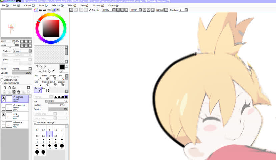Select the Eraser linework tool
Viewport: 276px width, 160px height.
pos(47,78)
